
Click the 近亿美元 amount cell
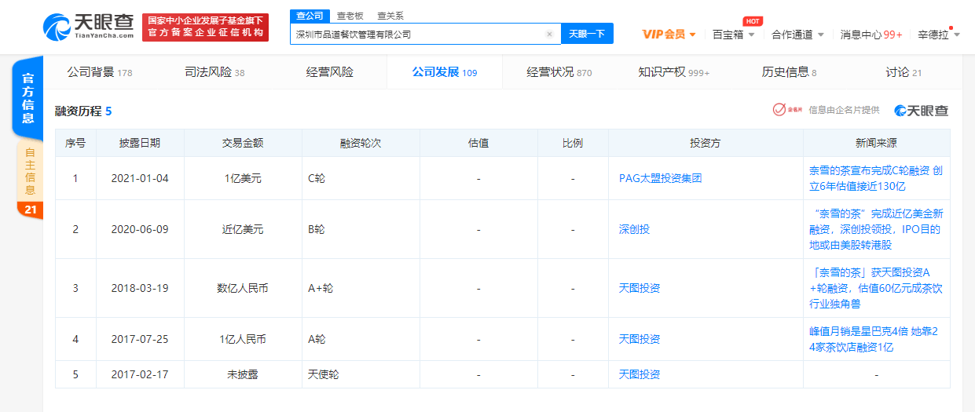coord(243,229)
